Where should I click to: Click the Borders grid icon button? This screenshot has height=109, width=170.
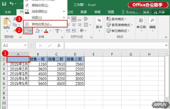(26, 31)
